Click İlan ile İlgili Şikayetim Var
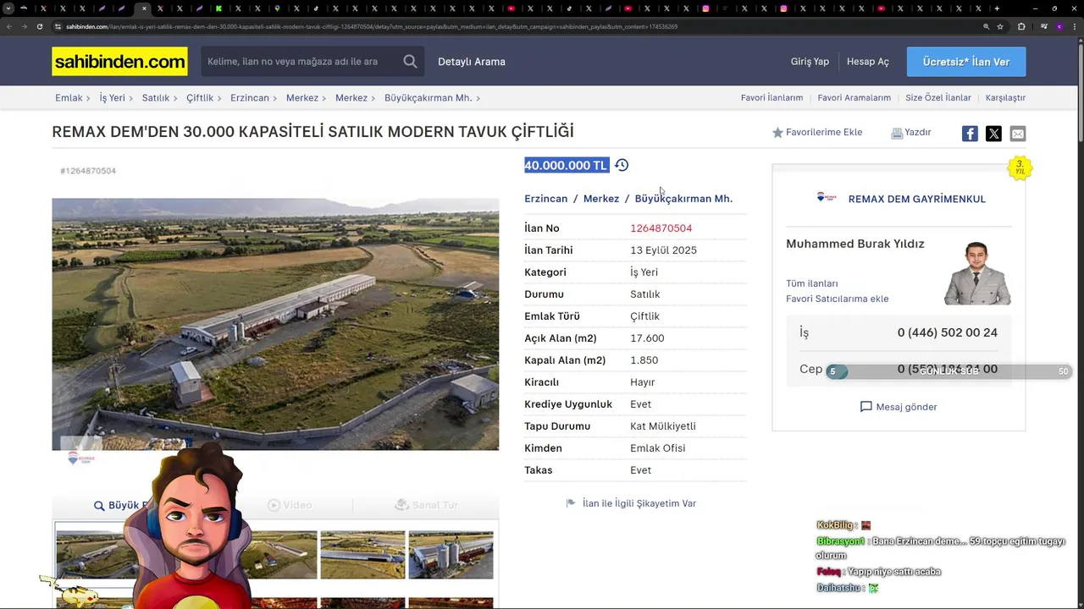The height and width of the screenshot is (609, 1084). click(x=639, y=503)
